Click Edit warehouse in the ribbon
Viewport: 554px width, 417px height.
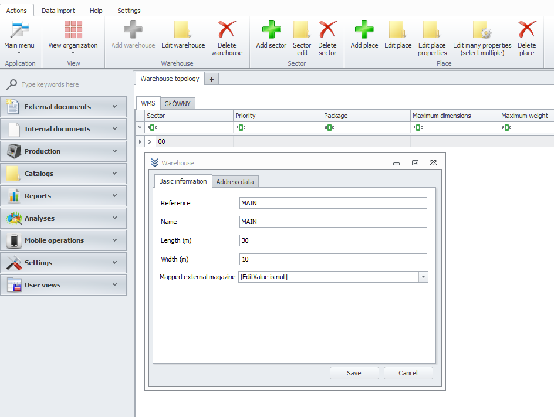(183, 35)
